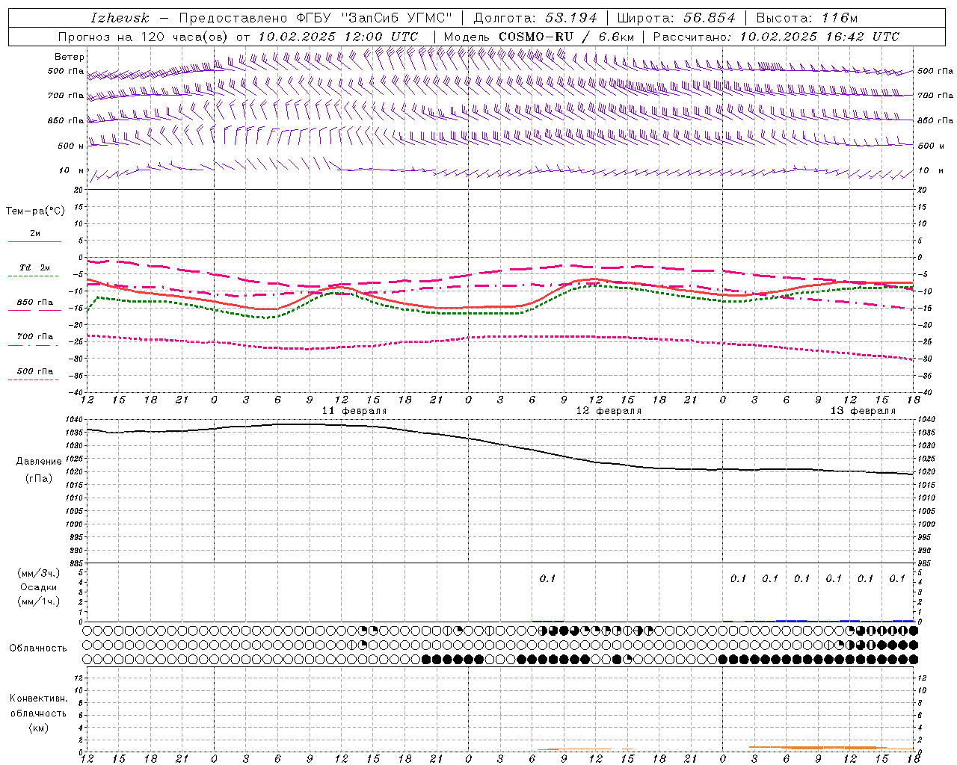The height and width of the screenshot is (765, 957).
Task: Click the 'Td 2м' dew point legend entry
Action: tap(34, 267)
